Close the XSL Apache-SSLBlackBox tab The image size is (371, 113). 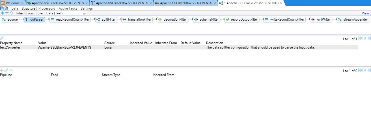(x=215, y=3)
